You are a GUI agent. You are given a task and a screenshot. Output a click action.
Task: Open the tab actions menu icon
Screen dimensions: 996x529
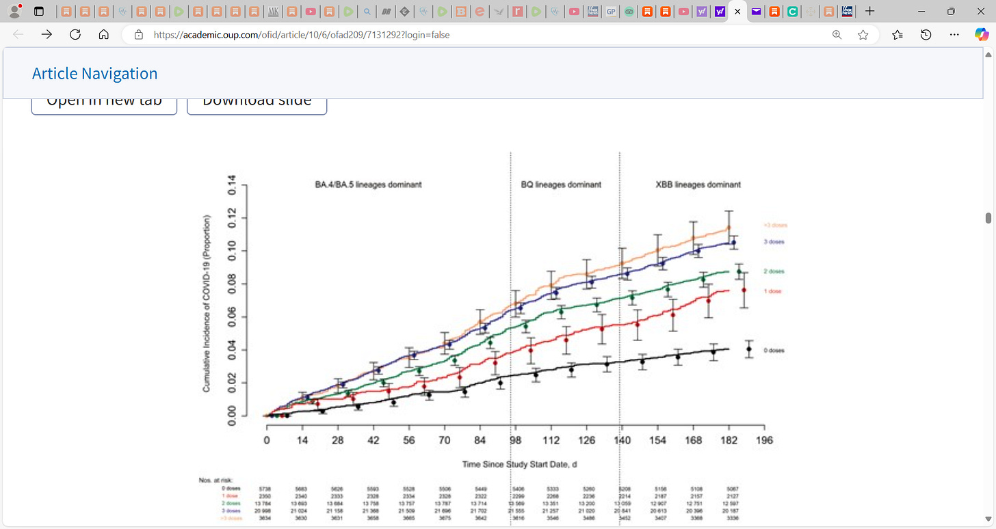click(x=38, y=12)
